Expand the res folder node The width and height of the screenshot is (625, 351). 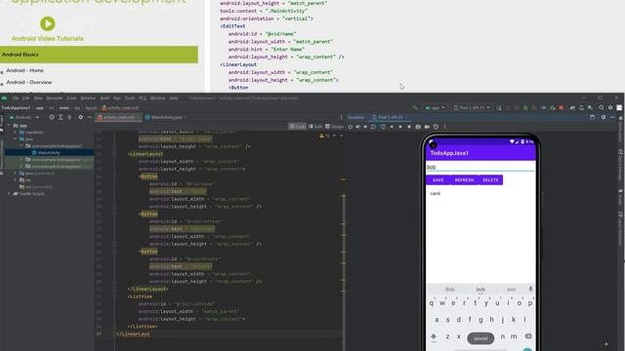click(x=16, y=179)
